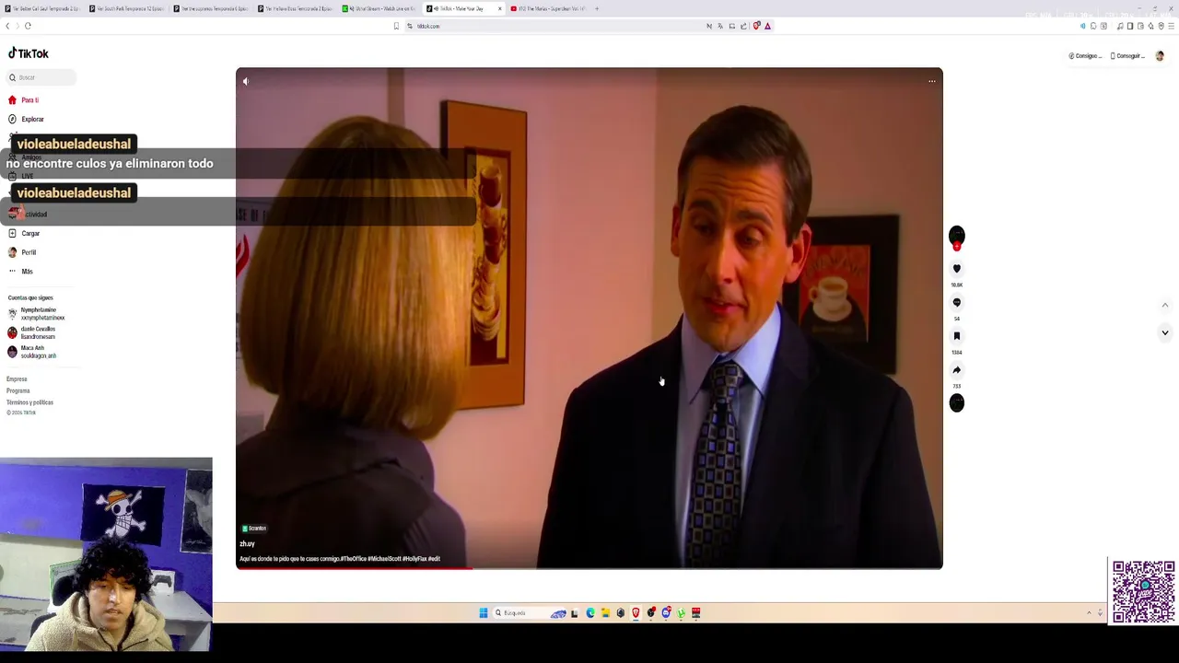Save the video with bookmark icon
This screenshot has height=663, width=1179.
point(957,336)
